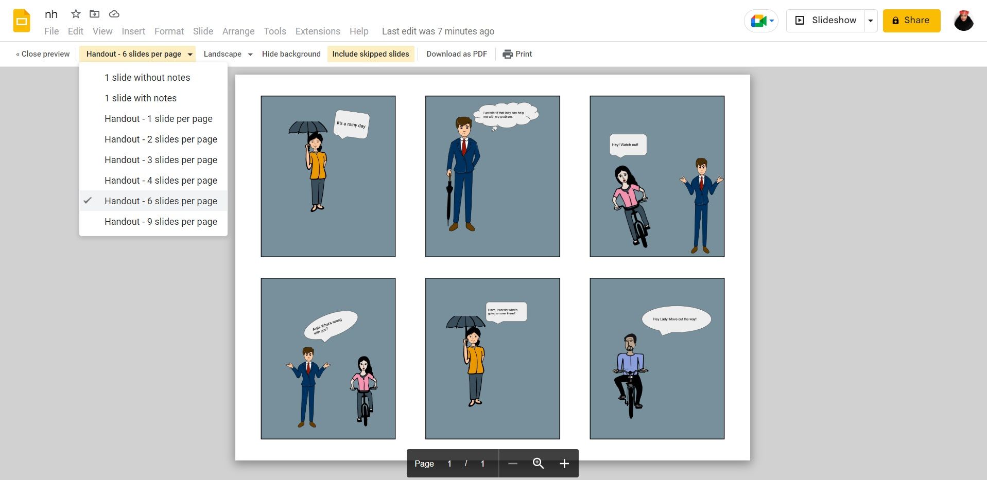Move the presentation to a folder
This screenshot has height=480, width=987.
click(94, 14)
